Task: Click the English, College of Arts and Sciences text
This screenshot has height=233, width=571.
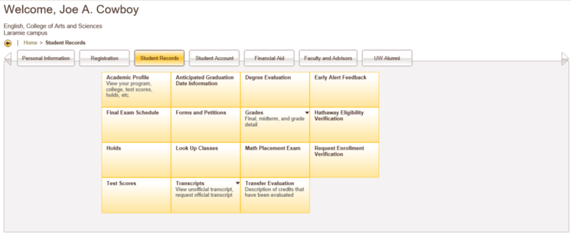Action: coord(53,26)
